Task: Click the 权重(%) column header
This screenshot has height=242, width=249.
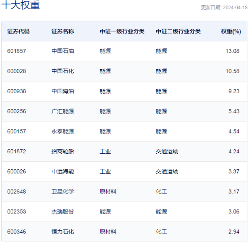Action: [230, 31]
